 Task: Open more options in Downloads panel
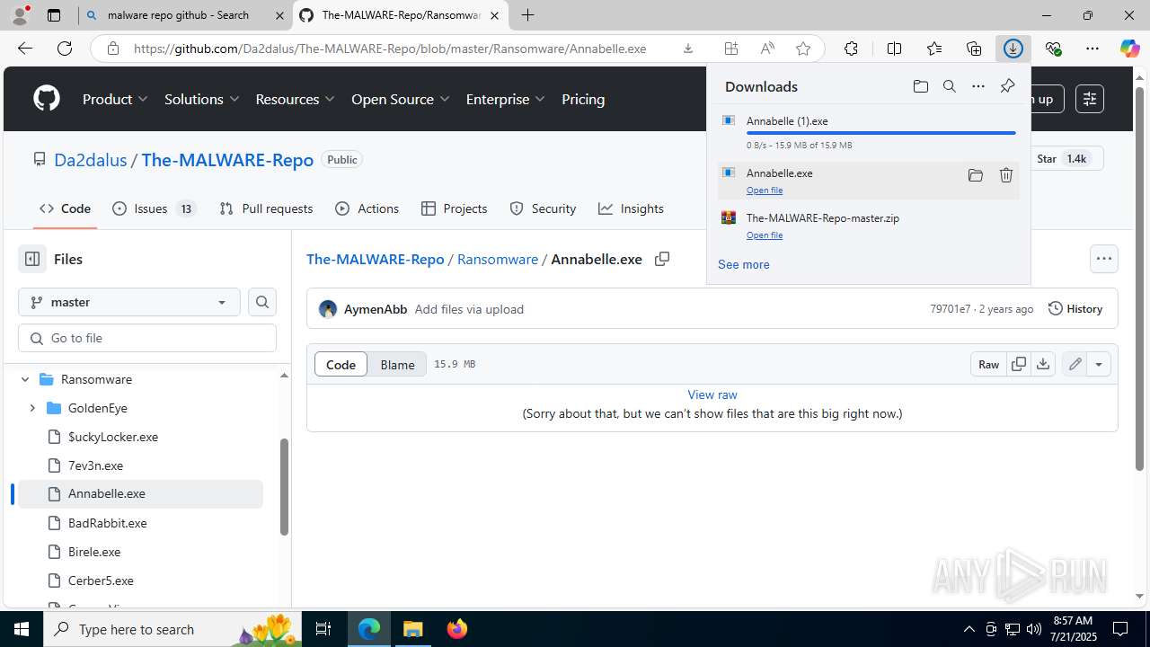coord(978,86)
